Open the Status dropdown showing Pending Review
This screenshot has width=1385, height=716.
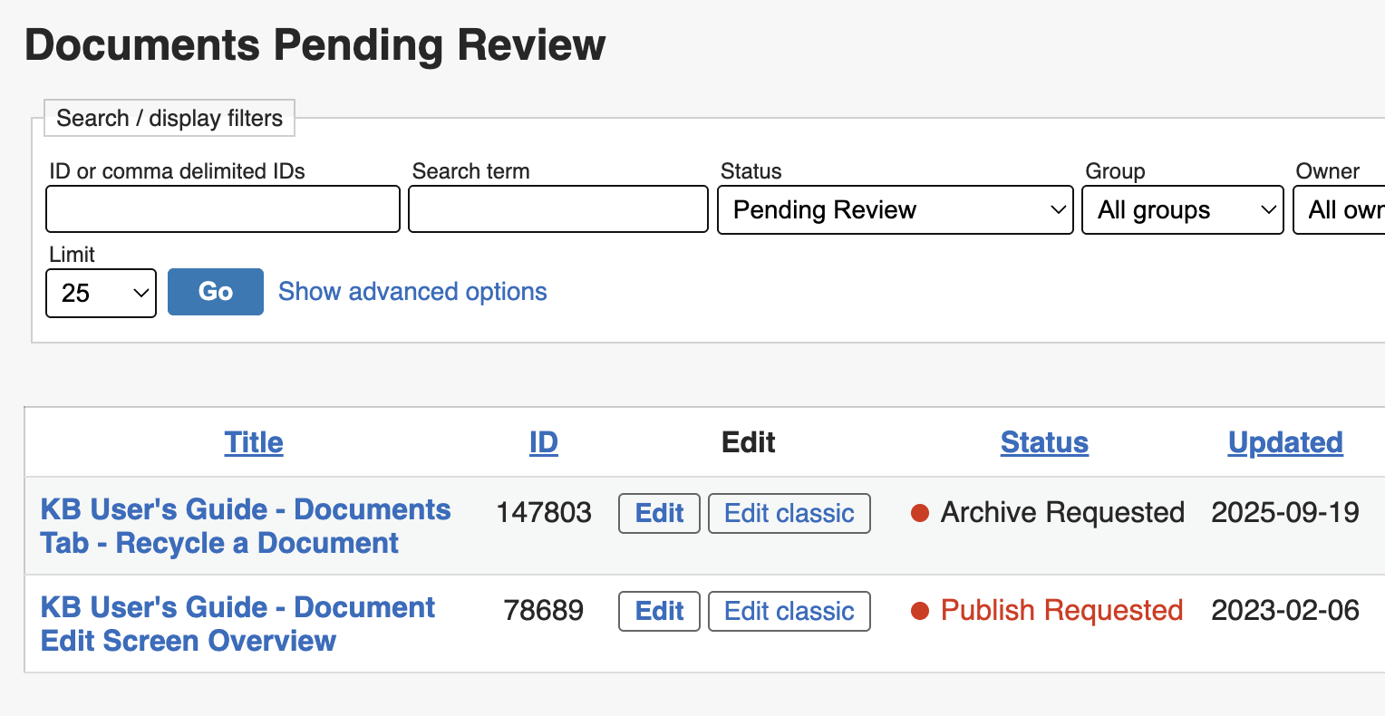[x=895, y=210]
